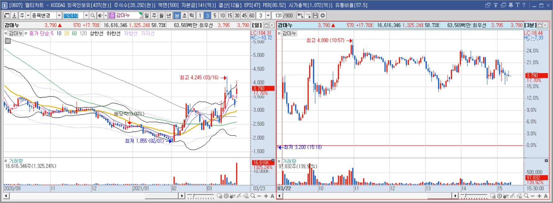This screenshot has width=553, height=203.
Task: Click the data table icon on left chart
Action: [8, 41]
